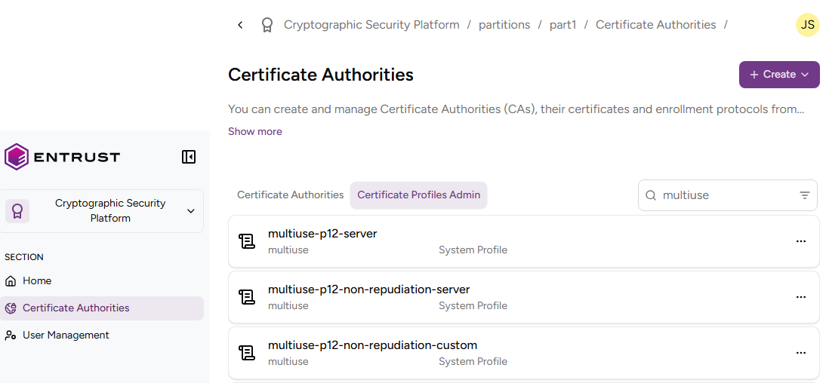This screenshot has height=383, width=829.
Task: Expand description with Show more
Action: 255,131
